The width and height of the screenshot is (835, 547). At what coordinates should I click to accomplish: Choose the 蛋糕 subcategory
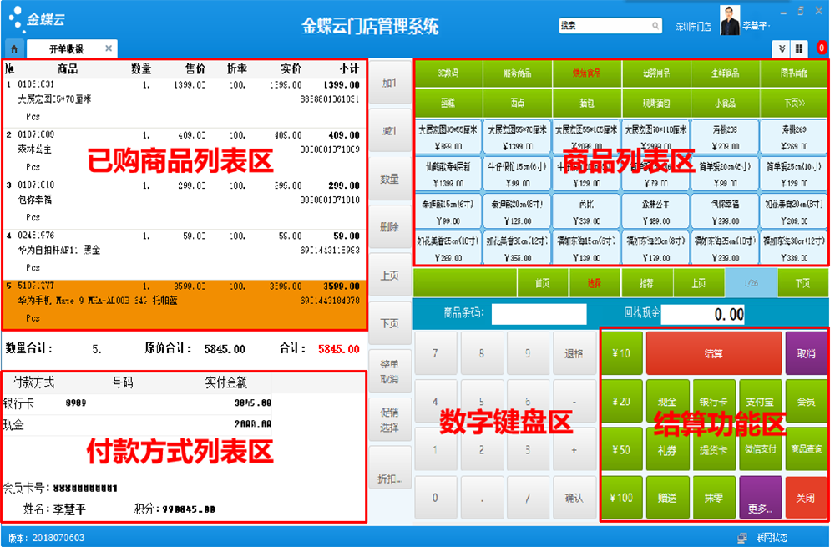448,103
